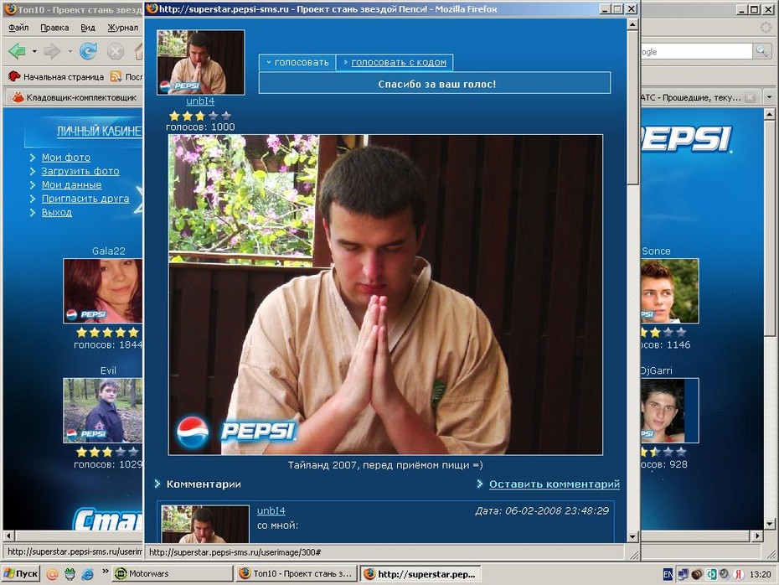Click the голосовать с кодом link
779x585 pixels.
tap(399, 63)
